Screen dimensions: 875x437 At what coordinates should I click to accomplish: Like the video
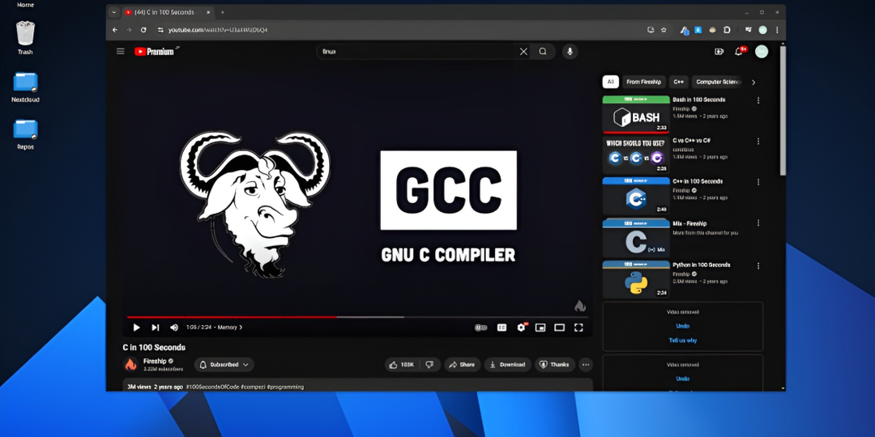tap(402, 364)
